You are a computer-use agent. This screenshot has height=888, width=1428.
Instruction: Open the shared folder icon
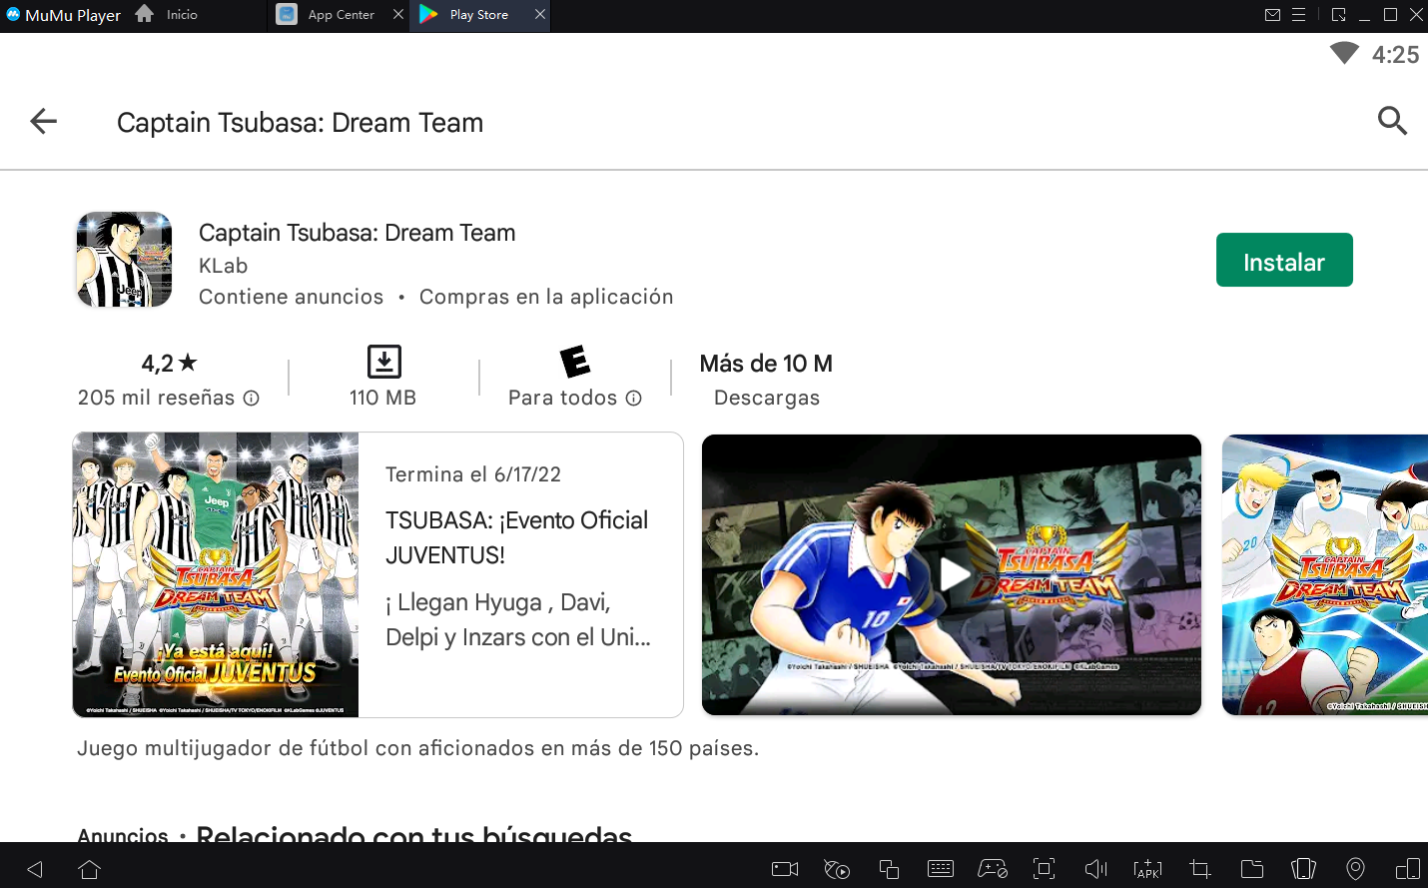[x=1251, y=869]
